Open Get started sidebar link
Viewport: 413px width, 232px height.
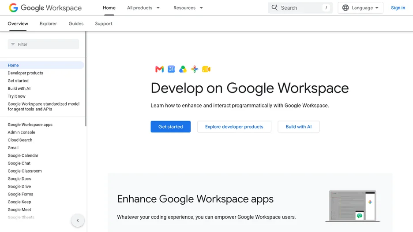point(18,81)
